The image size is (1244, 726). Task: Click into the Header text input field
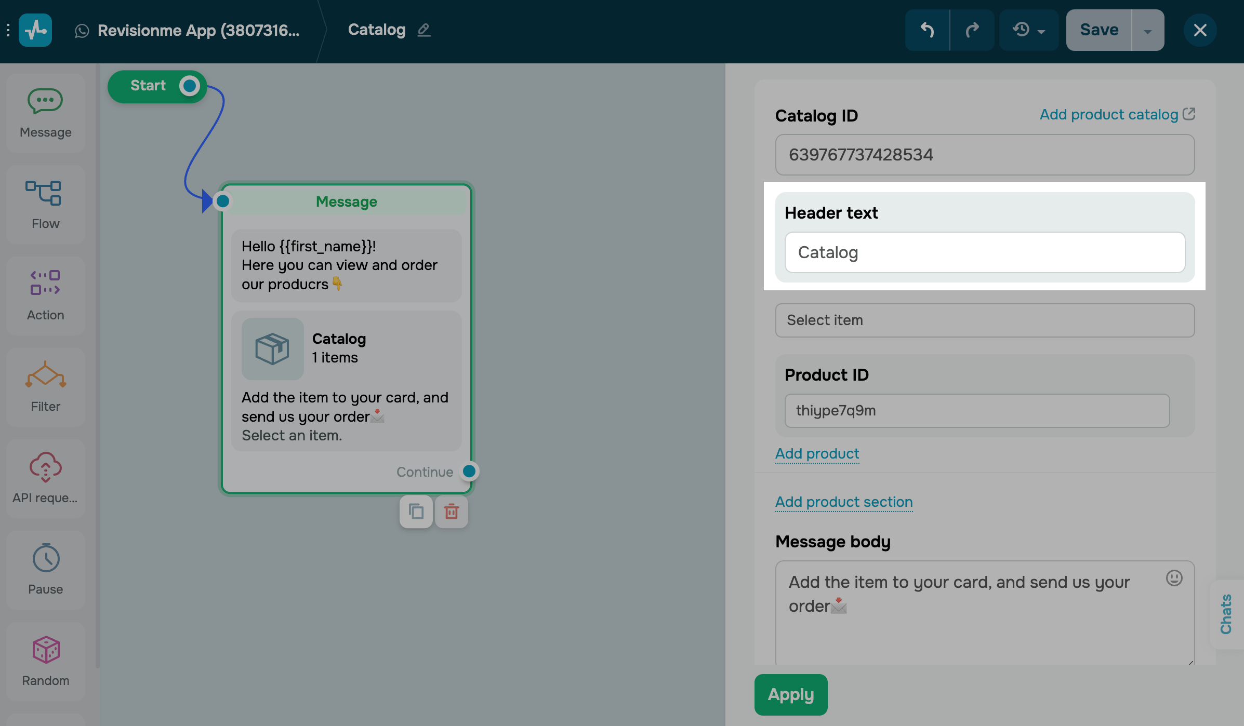click(x=985, y=252)
